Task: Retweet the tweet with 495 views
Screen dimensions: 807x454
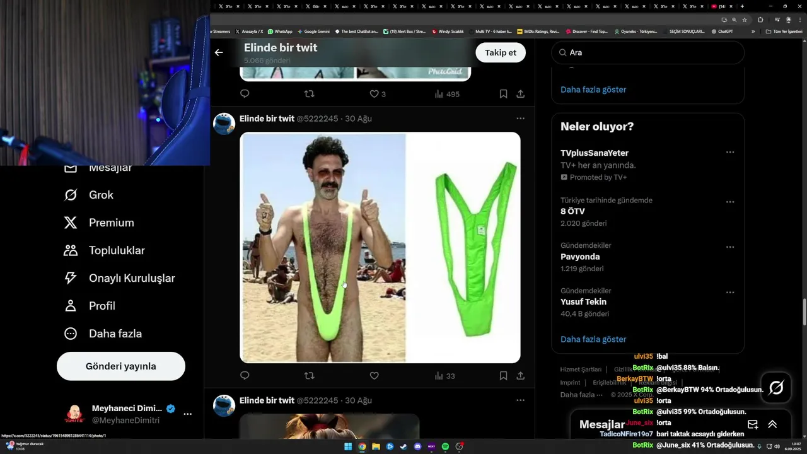Action: click(x=309, y=94)
